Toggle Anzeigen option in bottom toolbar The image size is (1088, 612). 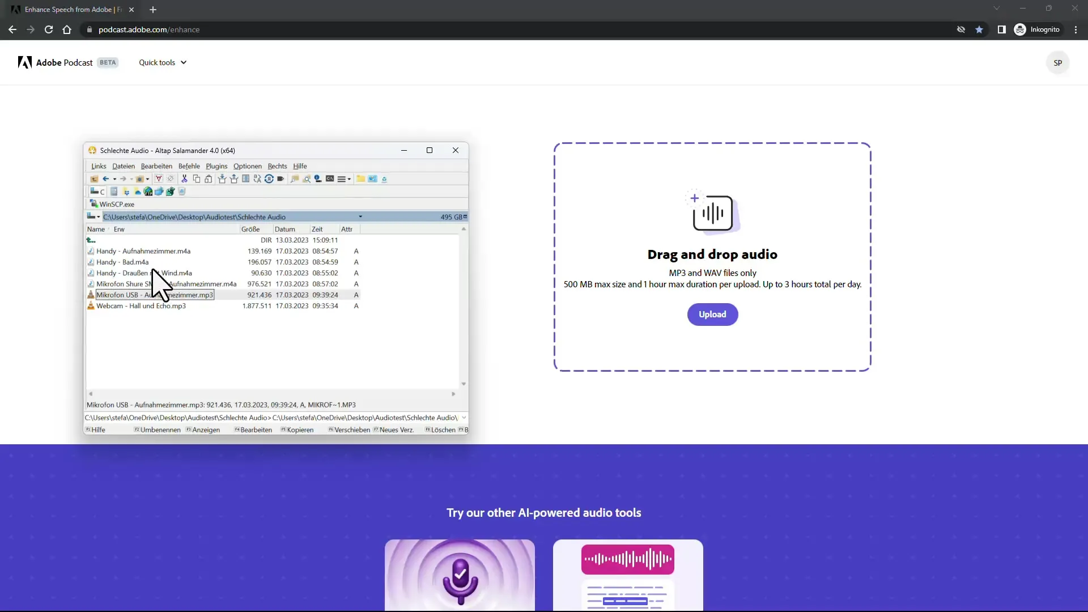pyautogui.click(x=206, y=430)
